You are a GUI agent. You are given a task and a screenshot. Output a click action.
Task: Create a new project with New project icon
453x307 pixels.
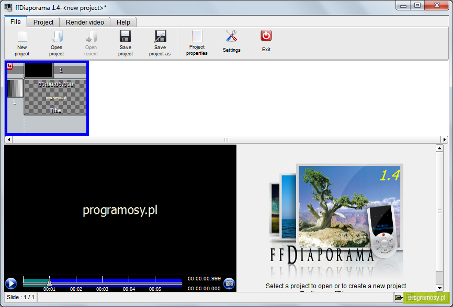22,43
